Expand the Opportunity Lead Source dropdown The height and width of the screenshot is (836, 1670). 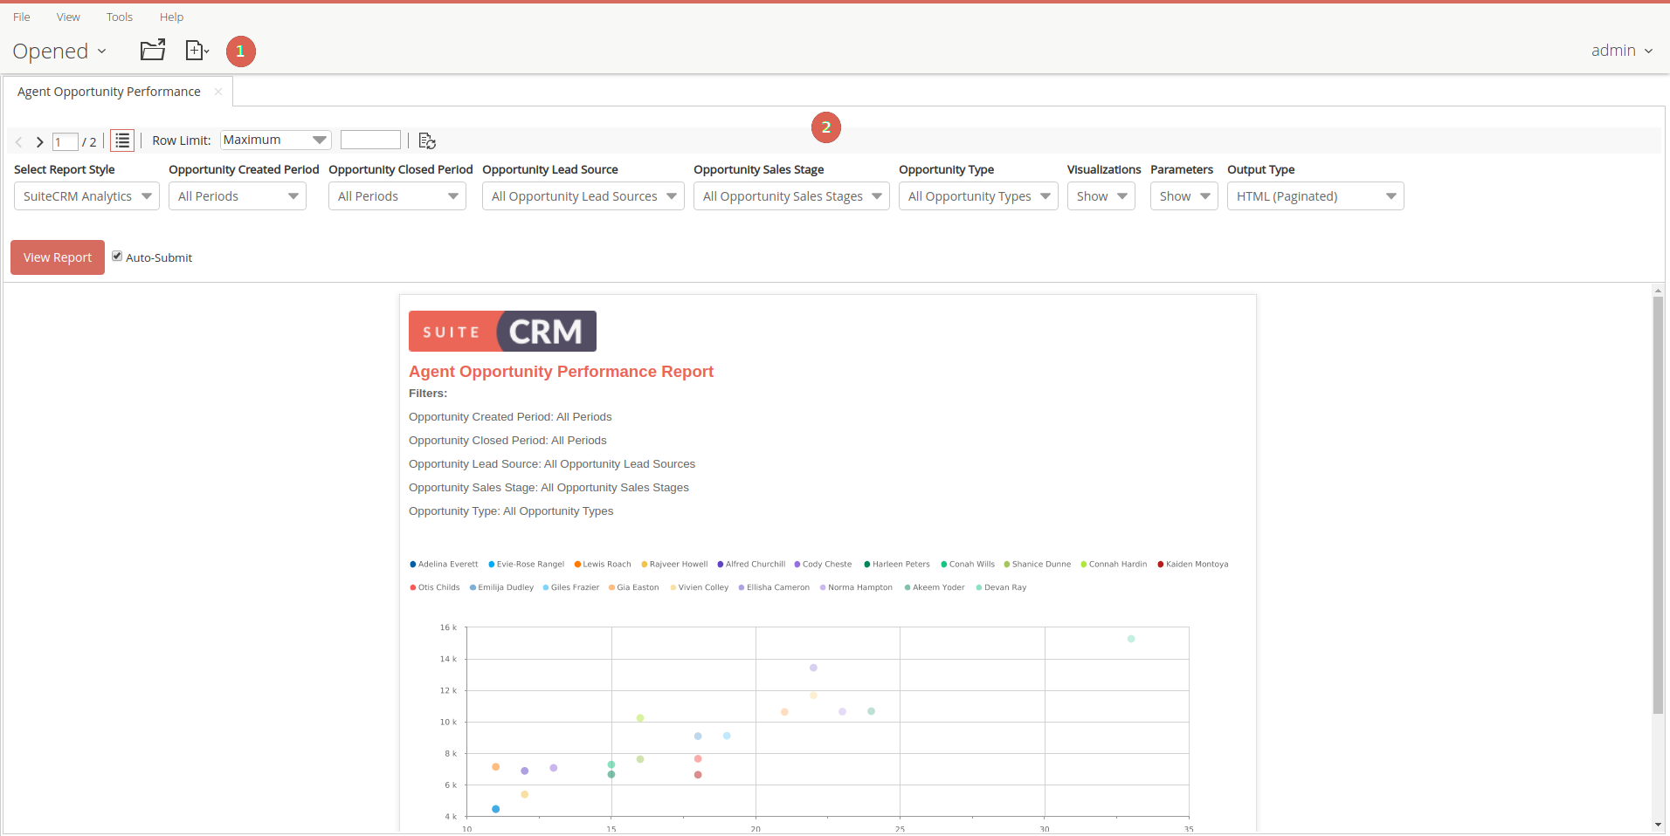[x=583, y=196]
